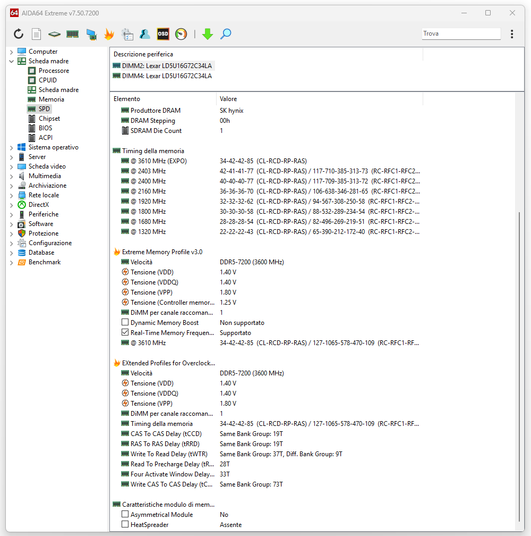Expand the Sistema operativo node
This screenshot has width=531, height=536.
11,148
